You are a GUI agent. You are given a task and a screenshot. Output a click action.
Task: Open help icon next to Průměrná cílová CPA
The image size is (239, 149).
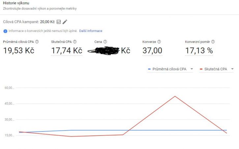pos(37,42)
